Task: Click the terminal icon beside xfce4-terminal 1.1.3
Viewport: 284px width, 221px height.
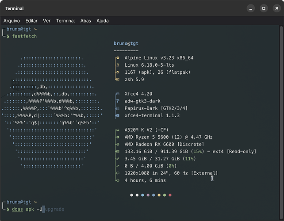Action: (117, 115)
